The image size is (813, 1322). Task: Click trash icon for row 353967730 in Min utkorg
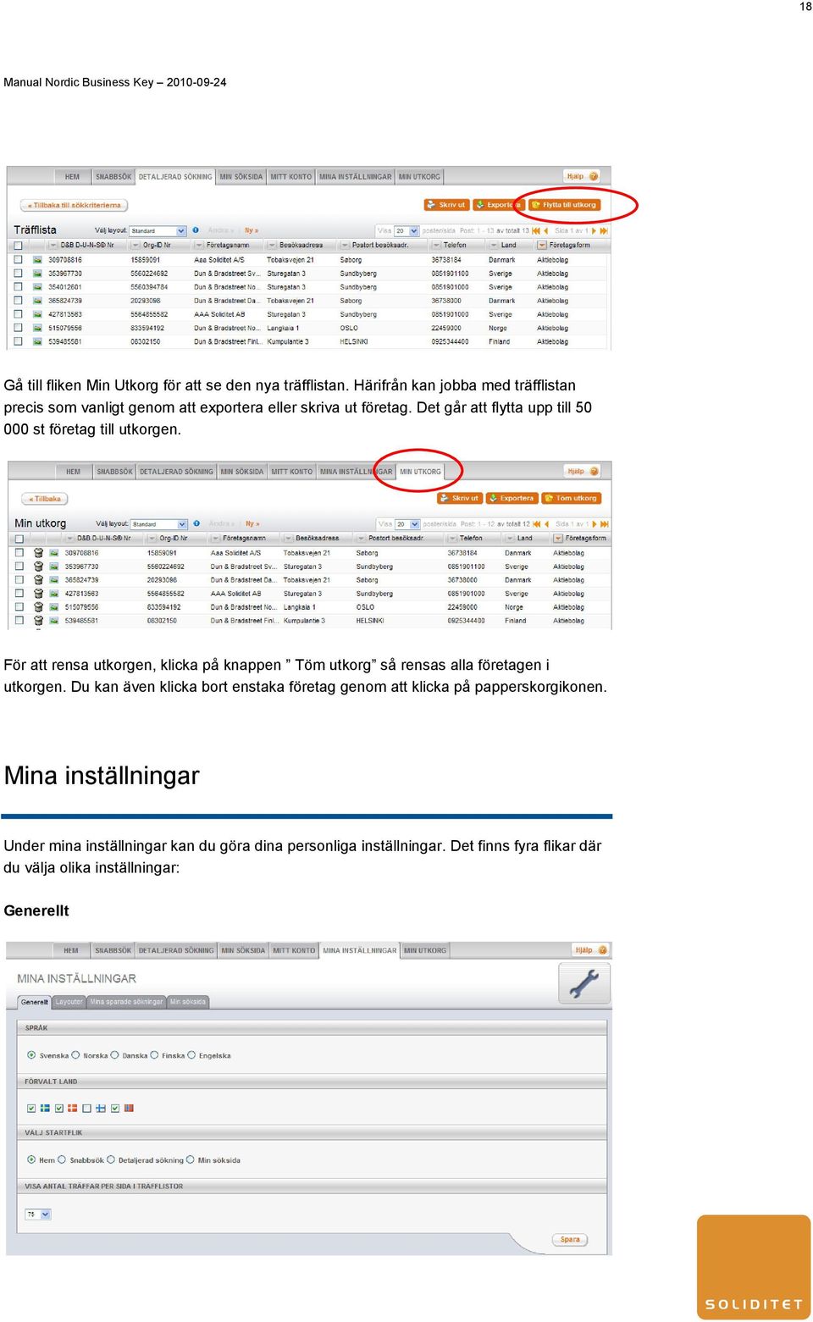[x=38, y=567]
